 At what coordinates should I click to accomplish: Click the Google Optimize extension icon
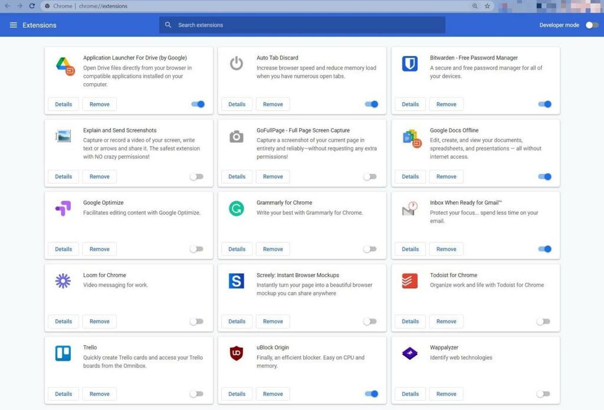point(63,209)
